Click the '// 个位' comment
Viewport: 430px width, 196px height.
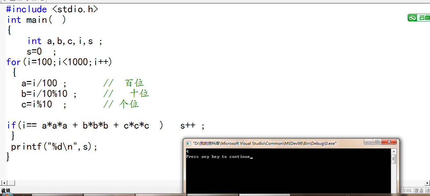[121, 104]
